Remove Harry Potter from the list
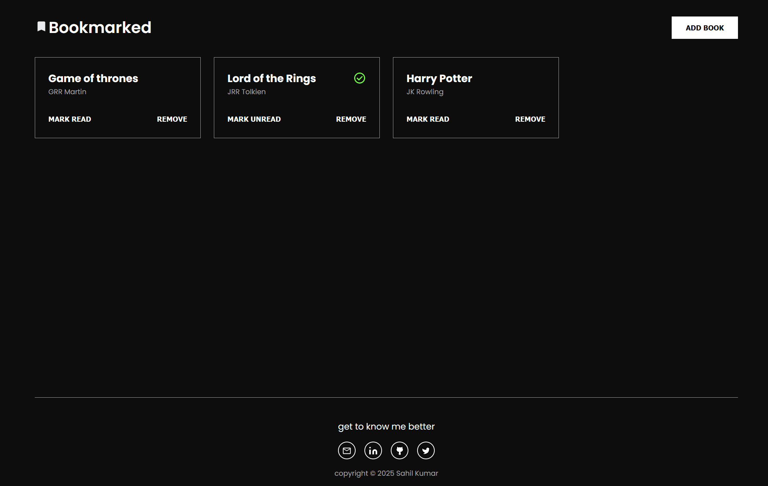The width and height of the screenshot is (768, 486). (530, 119)
